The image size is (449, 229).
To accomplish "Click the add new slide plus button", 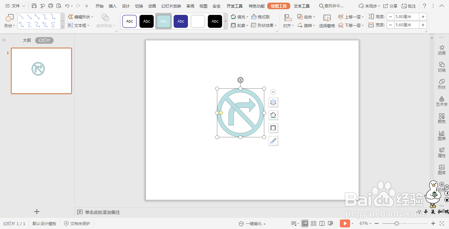I will click(x=37, y=212).
